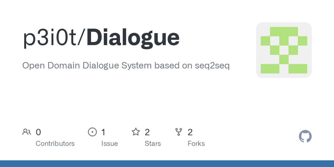Screen dimensions: 334x167
Task: Select the green pixel identicon avatar
Action: tap(284, 50)
